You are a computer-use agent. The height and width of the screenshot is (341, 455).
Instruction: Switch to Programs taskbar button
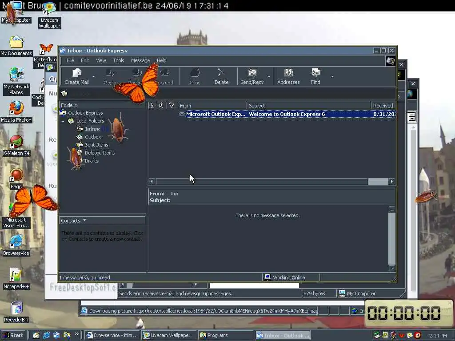point(226,335)
